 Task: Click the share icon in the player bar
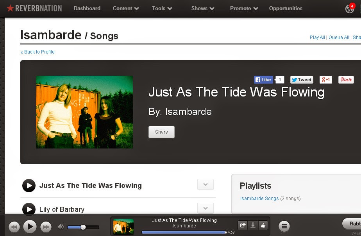click(x=243, y=225)
